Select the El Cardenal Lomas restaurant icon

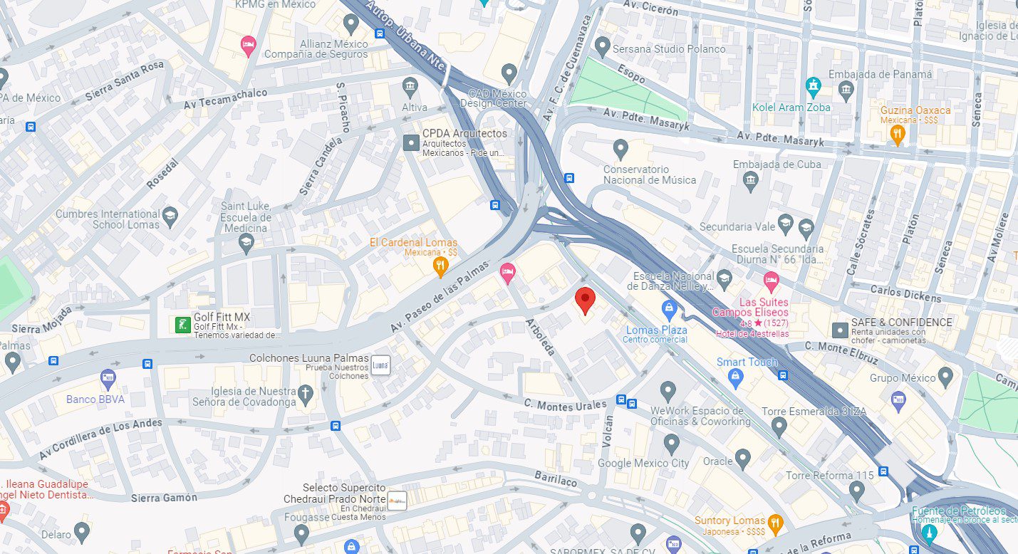point(441,268)
